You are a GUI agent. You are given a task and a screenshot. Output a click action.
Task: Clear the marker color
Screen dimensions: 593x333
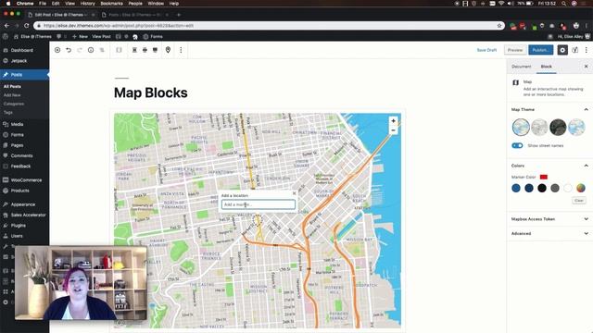coord(578,201)
